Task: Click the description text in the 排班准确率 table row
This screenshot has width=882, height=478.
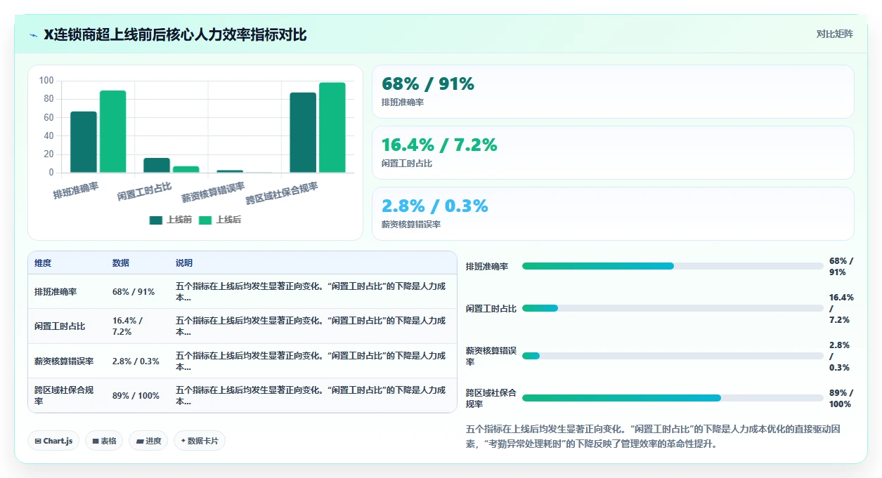Action: 311,291
